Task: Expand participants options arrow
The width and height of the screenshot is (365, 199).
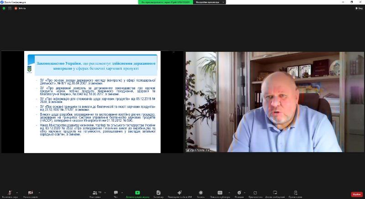Action: click(x=105, y=193)
